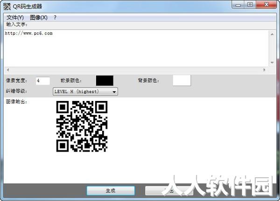Click the generated QR code image
The height and width of the screenshot is (201, 280).
point(82,127)
